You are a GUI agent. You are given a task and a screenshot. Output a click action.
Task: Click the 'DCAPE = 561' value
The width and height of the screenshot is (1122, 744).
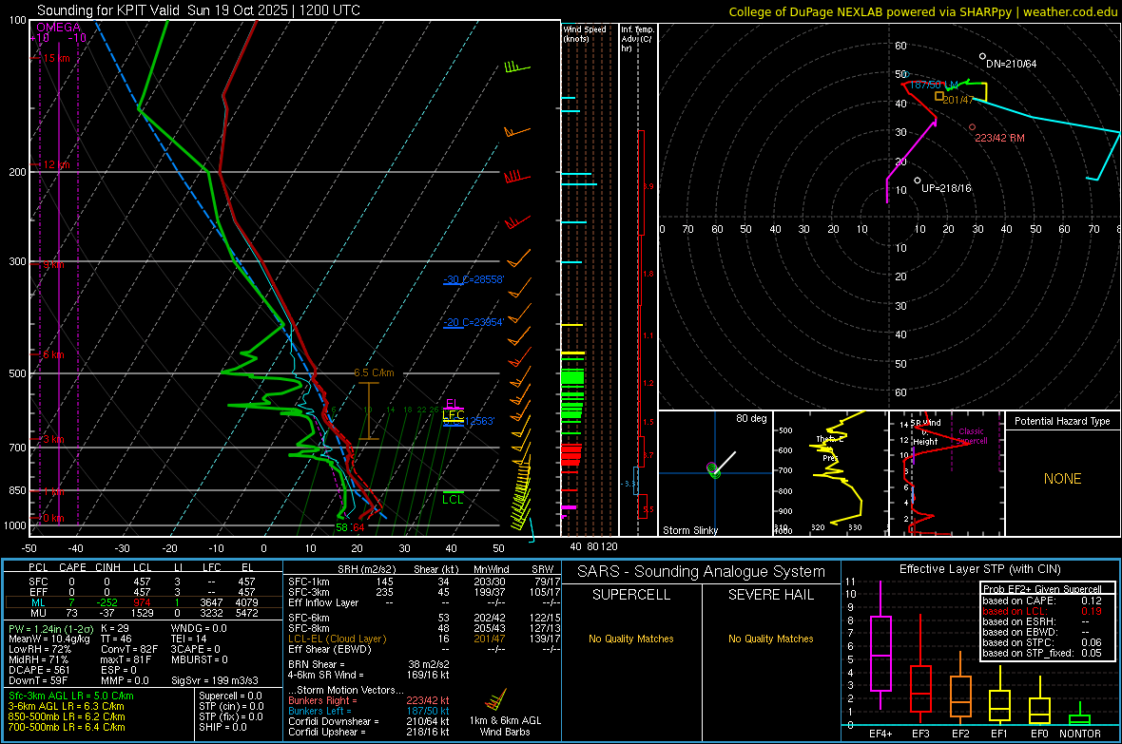click(39, 670)
